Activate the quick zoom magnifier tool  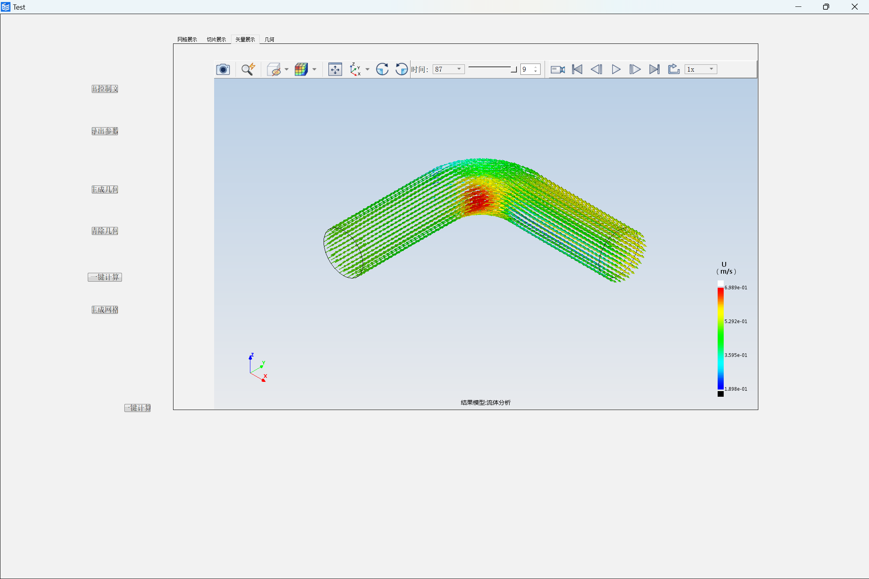pos(248,69)
